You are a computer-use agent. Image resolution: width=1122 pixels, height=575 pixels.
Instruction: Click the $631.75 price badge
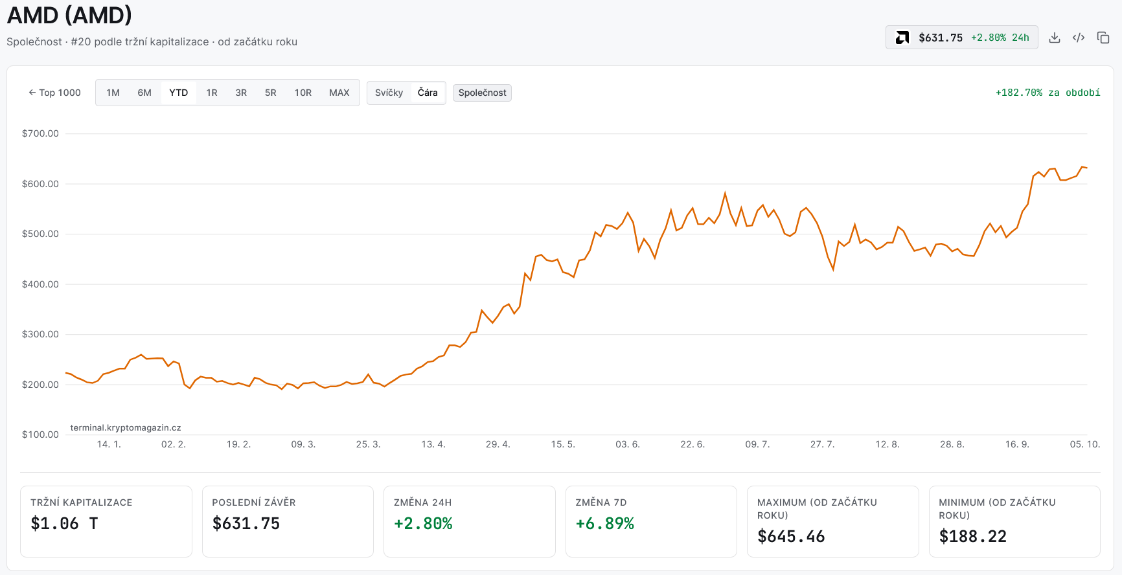click(x=962, y=38)
